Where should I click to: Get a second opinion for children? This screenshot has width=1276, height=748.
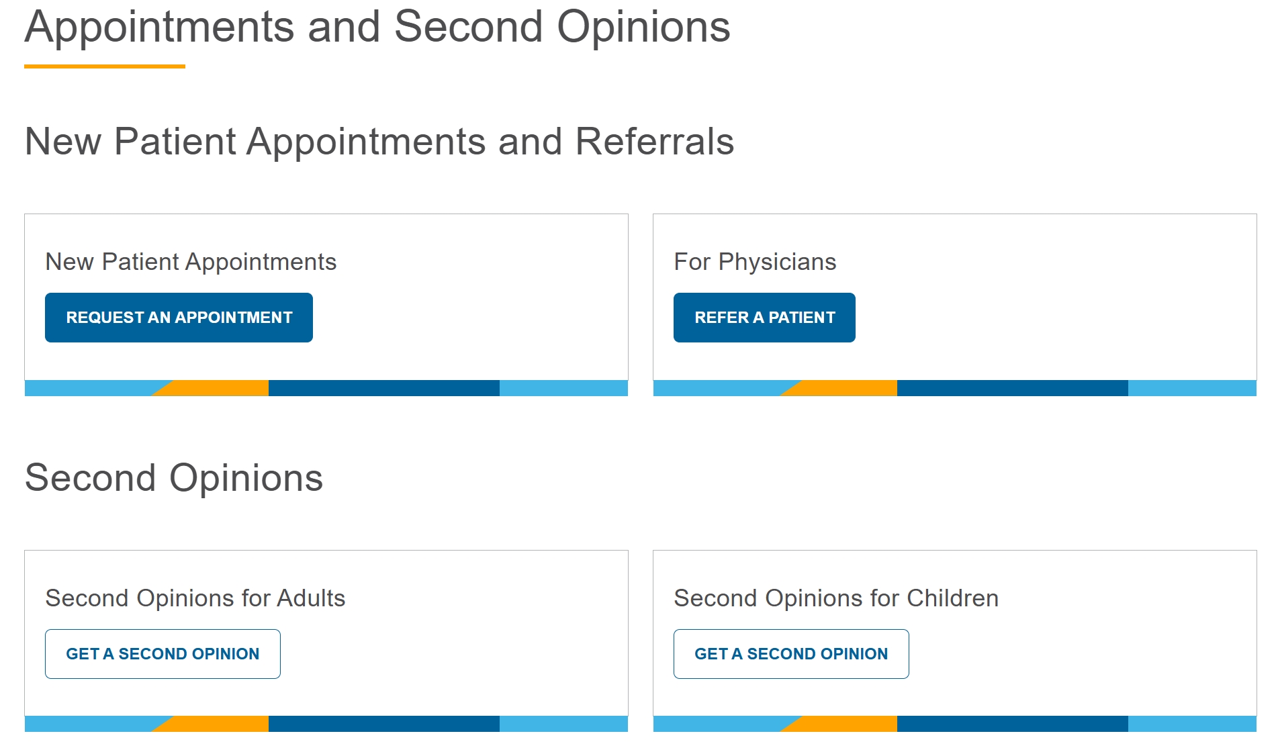(x=791, y=654)
